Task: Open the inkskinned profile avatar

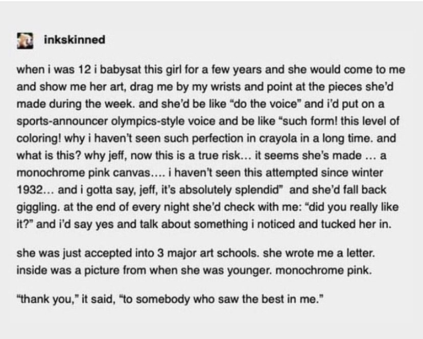Action: (25, 41)
